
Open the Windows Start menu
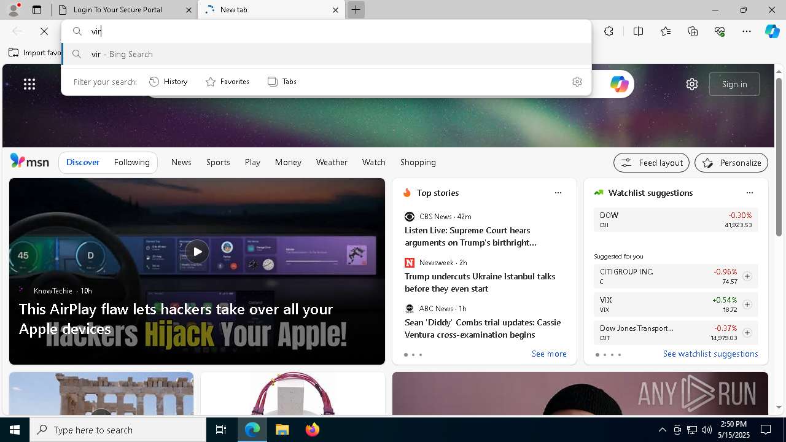pyautogui.click(x=15, y=430)
